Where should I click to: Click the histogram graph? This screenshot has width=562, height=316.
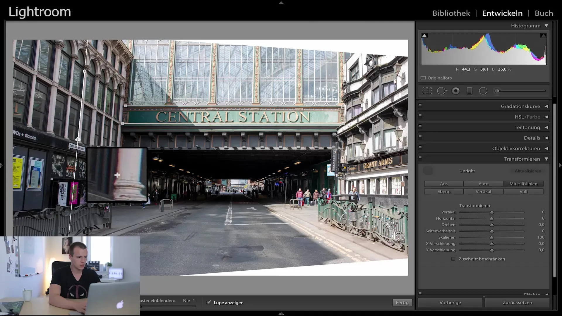click(x=484, y=49)
